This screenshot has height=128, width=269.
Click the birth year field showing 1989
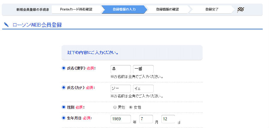120,119
